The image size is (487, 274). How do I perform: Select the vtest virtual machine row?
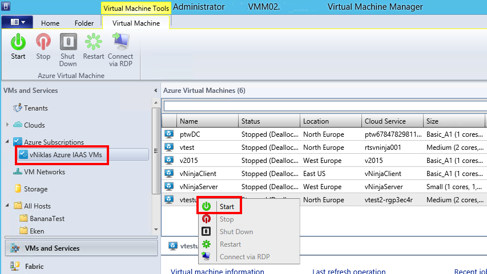324,147
